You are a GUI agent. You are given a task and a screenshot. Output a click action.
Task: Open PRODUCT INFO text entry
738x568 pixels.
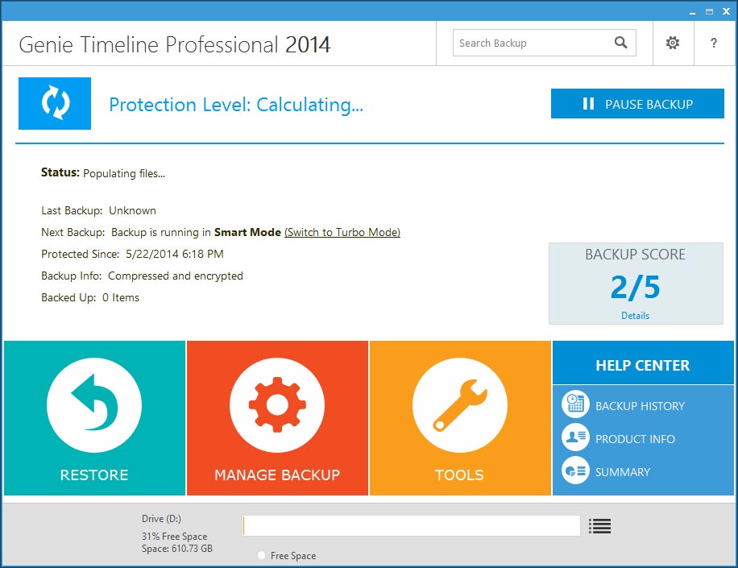pos(635,439)
